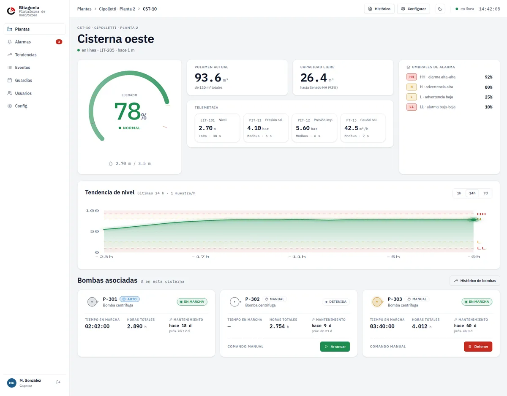
Task: Open Histórico de bombas
Action: pos(475,281)
